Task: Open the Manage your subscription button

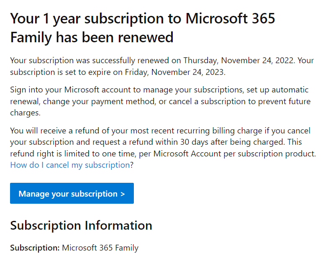Action: point(72,193)
